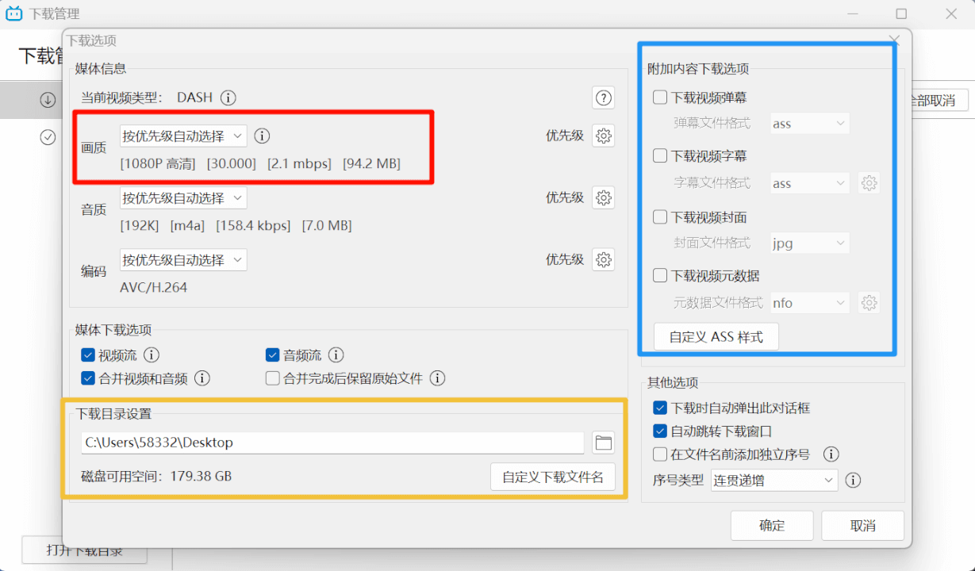Enable 下载视频弹幕 checkbox
The width and height of the screenshot is (975, 571).
pos(660,98)
